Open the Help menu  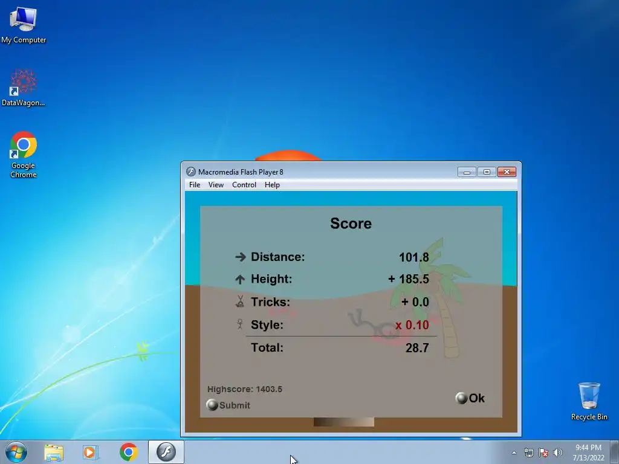272,185
